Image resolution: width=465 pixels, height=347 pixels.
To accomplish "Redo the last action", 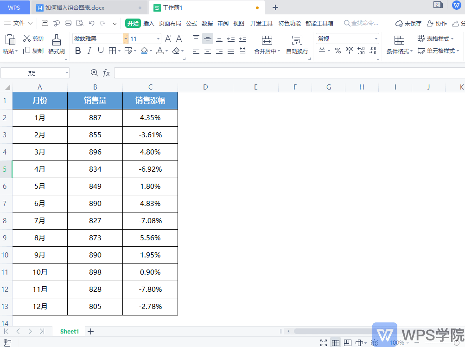I will (x=102, y=23).
